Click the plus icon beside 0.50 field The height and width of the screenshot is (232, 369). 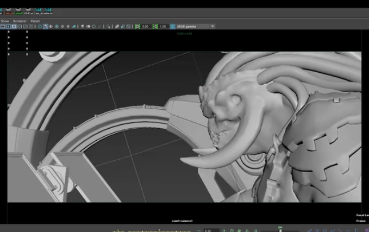click(224, 230)
